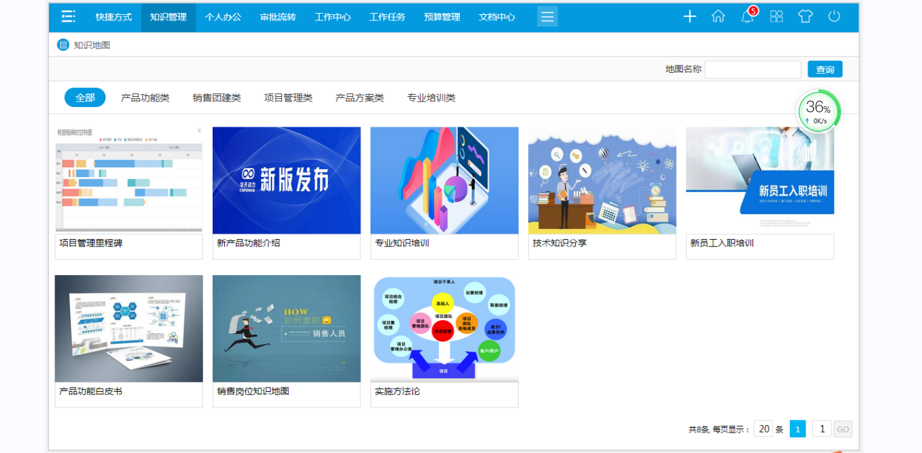Screen dimensions: 922x453
Task: Click the GO page jump button
Action: (843, 429)
